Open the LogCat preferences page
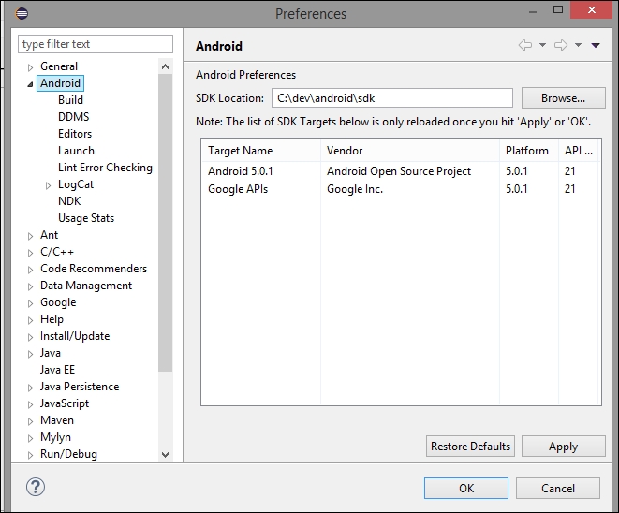Viewport: 619px width, 513px height. [x=76, y=184]
